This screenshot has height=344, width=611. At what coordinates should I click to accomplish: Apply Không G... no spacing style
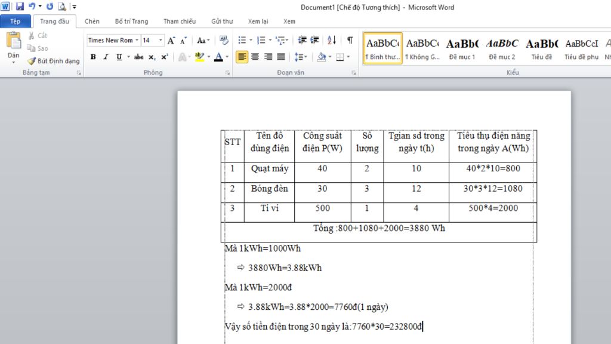coord(422,48)
